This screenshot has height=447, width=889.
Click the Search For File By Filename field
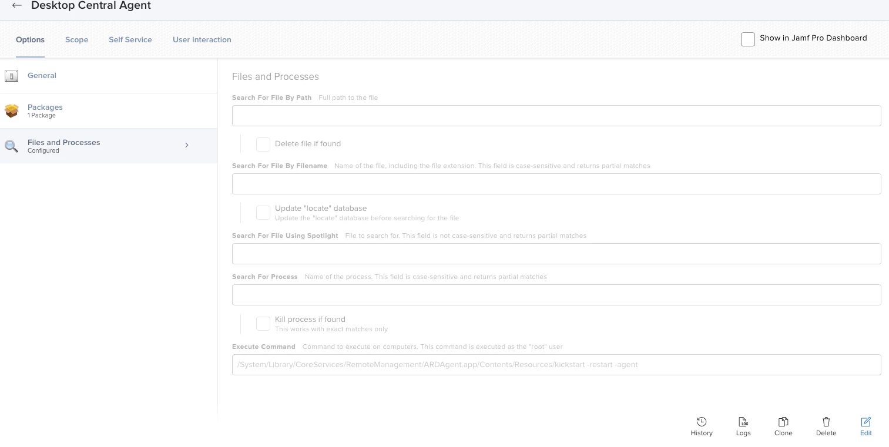(556, 184)
